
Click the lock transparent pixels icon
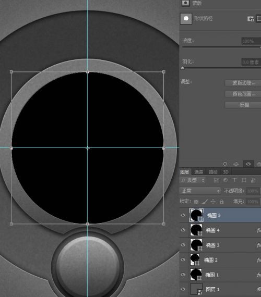tap(196, 202)
